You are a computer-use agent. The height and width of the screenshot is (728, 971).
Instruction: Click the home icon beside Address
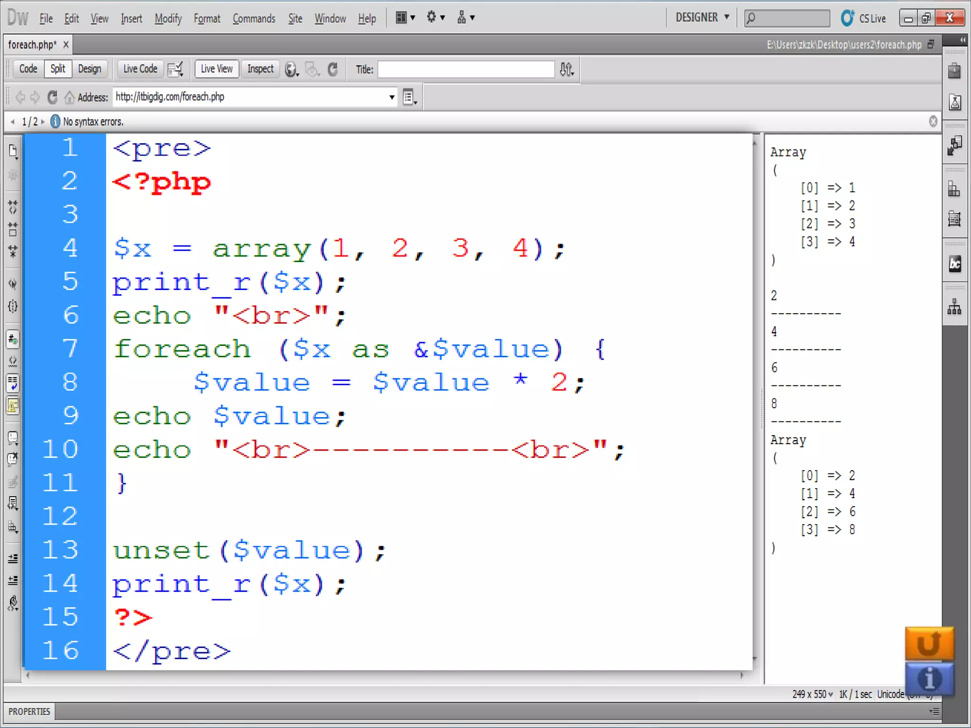(70, 97)
